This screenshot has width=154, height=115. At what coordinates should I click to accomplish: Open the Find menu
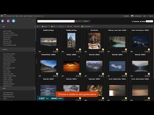[x=5, y=16]
